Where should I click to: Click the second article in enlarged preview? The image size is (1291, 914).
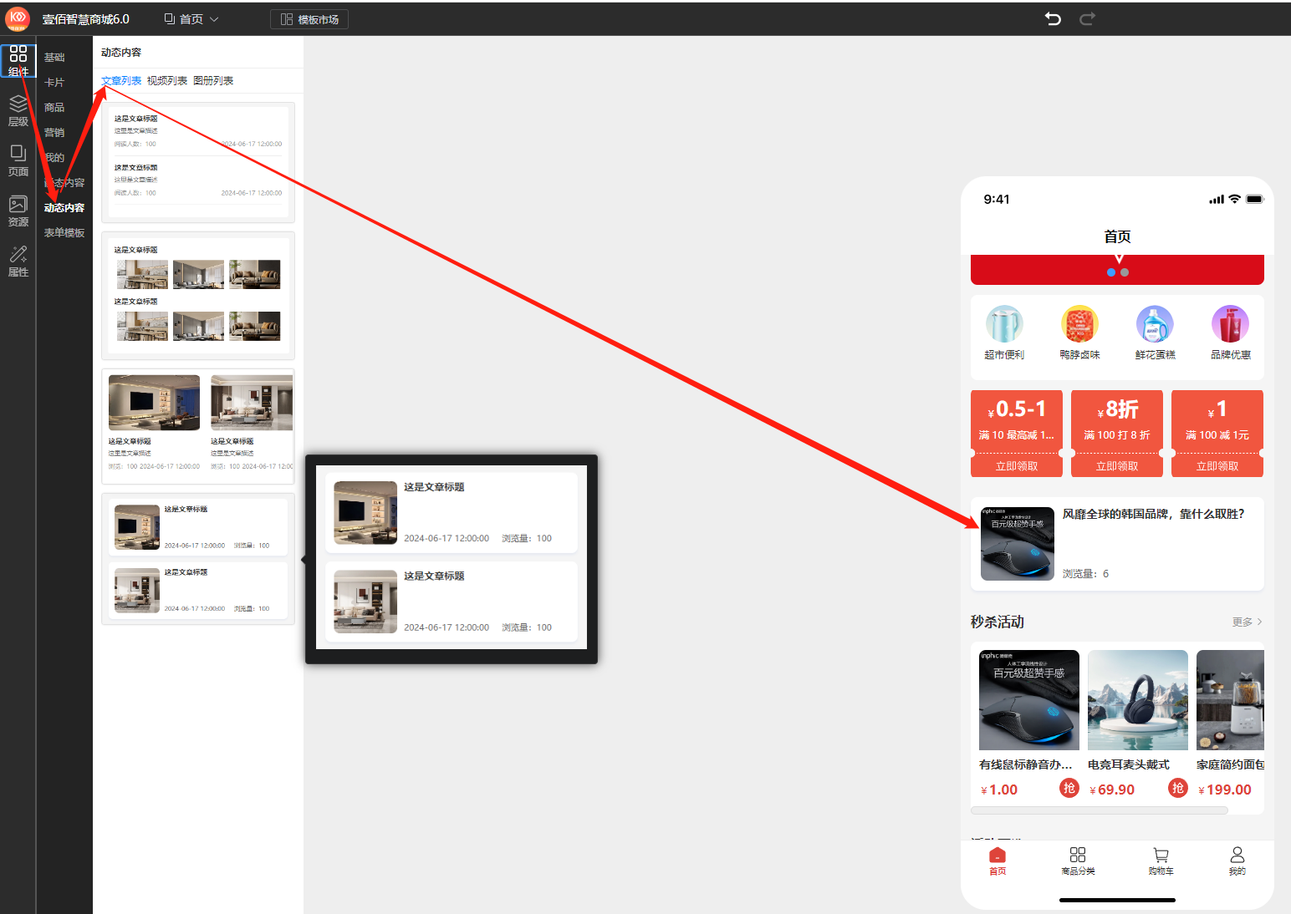coord(452,602)
